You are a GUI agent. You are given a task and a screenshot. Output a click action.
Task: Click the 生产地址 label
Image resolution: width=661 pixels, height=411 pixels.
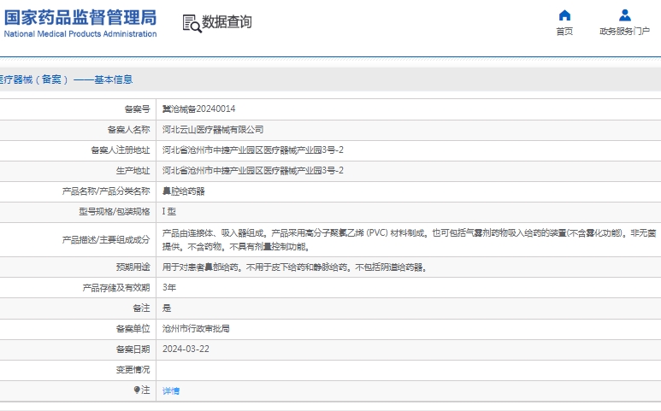[133, 171]
